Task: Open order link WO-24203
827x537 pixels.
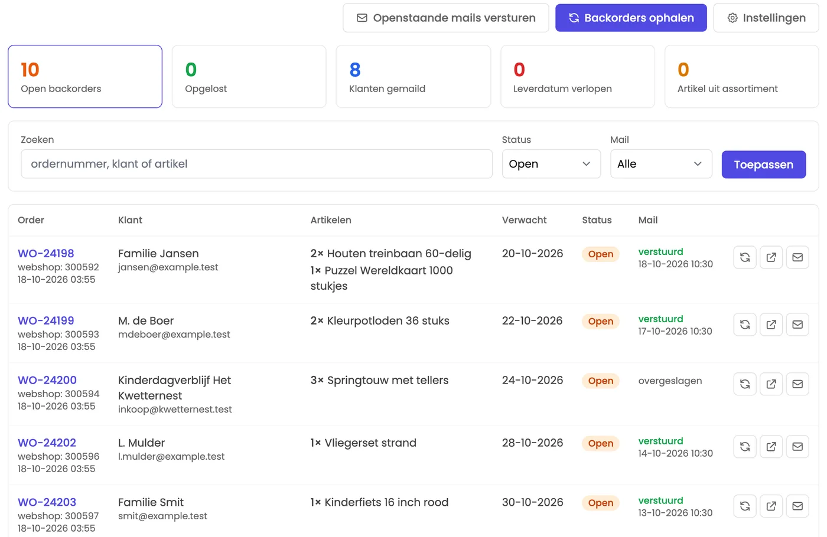Action: [x=47, y=503]
